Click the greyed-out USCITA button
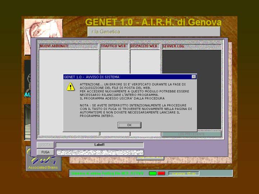Image resolution: width=259 pixels, height=194 pixels. (45, 145)
